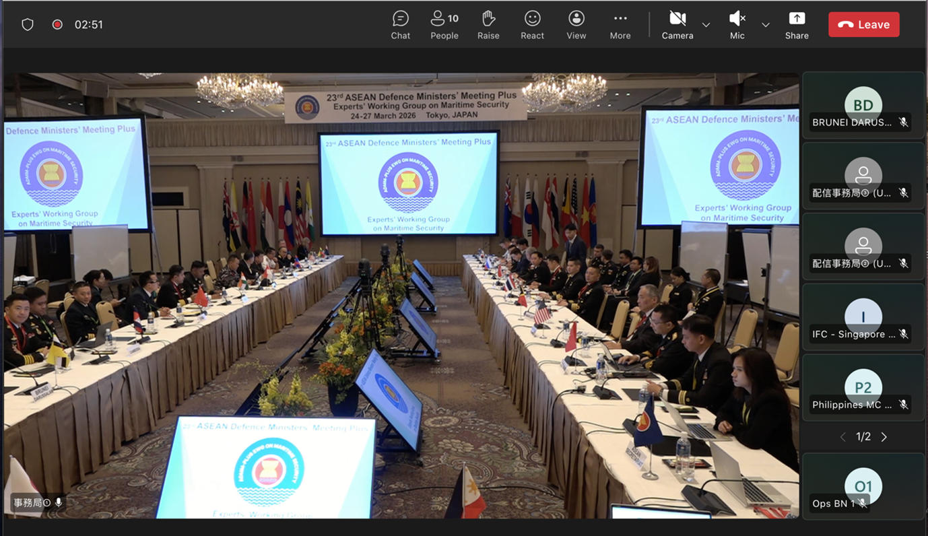
Task: Change the meeting View layout
Action: pos(576,25)
